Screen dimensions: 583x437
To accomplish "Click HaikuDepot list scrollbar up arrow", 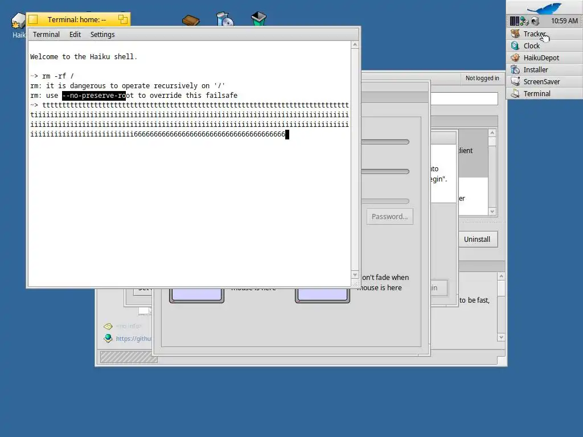I will pos(492,133).
